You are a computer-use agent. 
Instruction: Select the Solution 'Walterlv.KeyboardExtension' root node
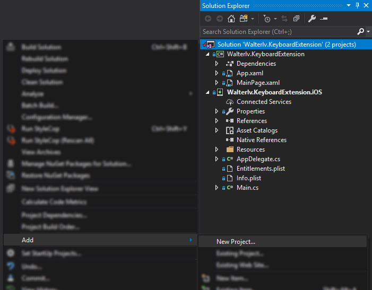286,45
